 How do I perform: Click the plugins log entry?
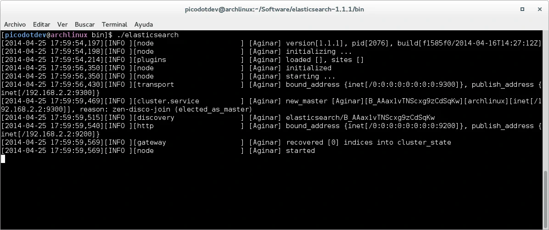click(x=151, y=60)
